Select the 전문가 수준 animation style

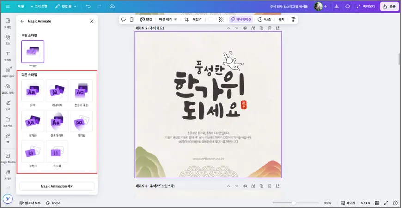(81, 91)
